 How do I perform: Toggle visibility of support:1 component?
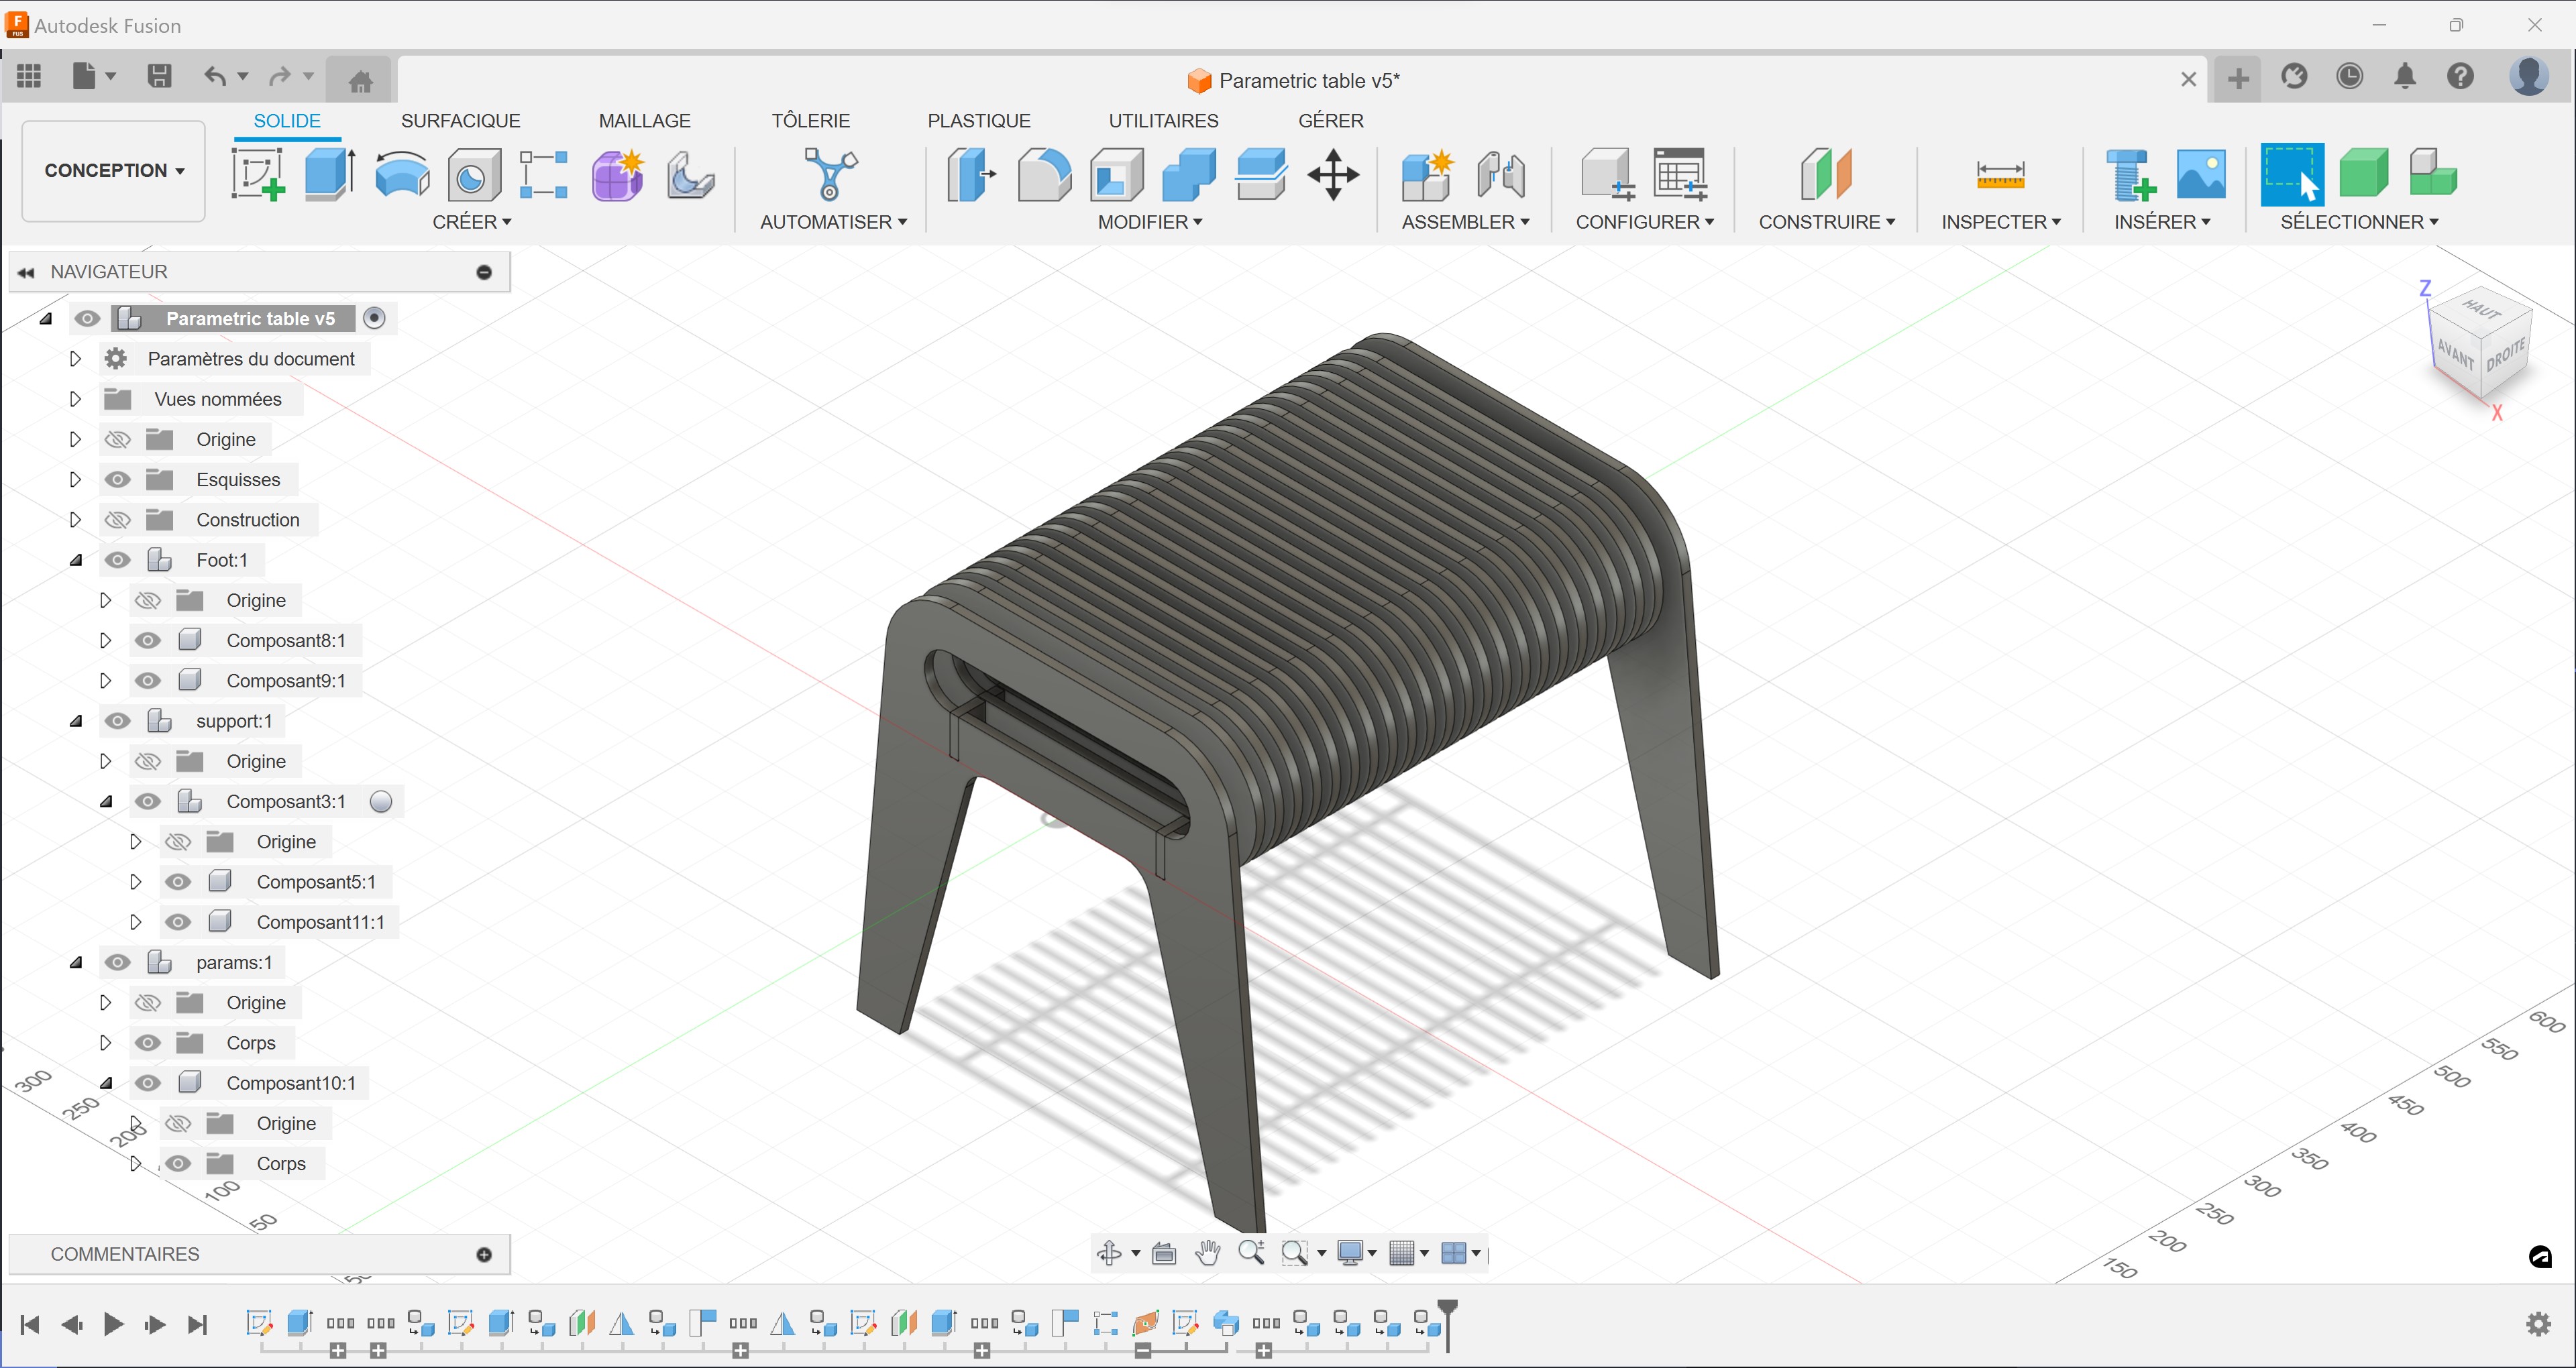[x=118, y=721]
